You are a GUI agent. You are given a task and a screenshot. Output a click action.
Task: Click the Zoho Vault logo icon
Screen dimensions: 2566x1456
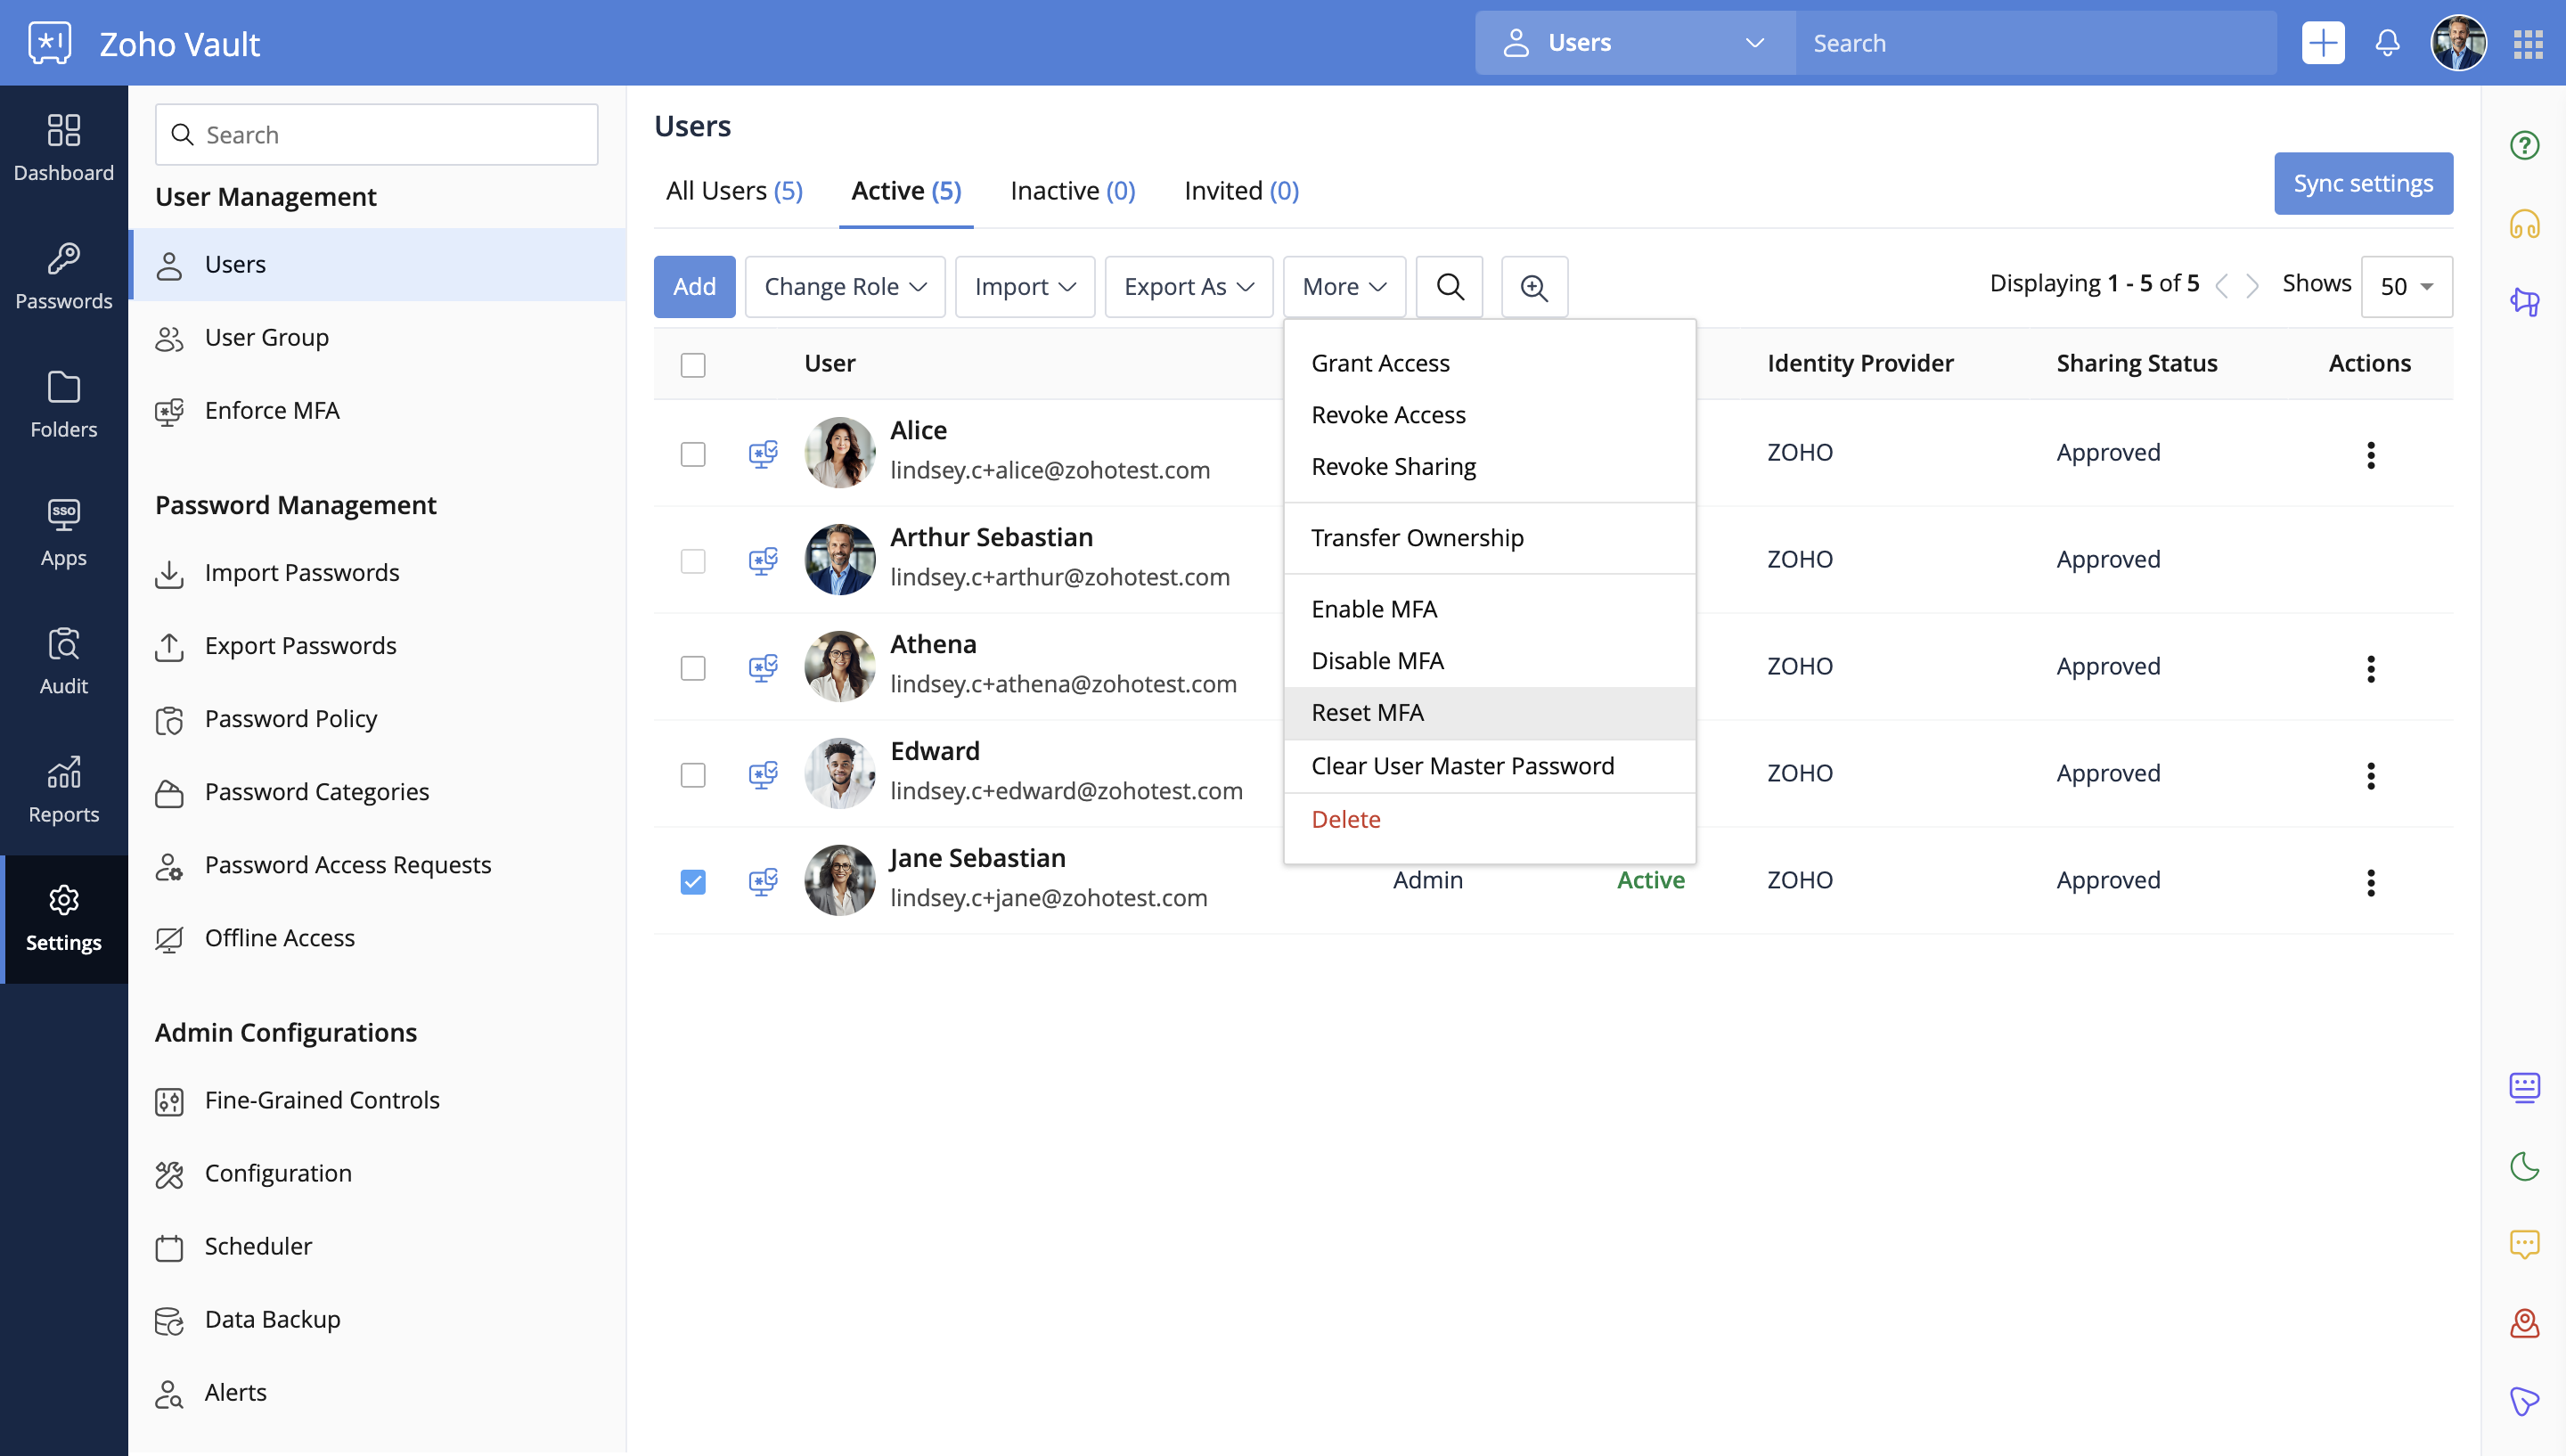pos(49,43)
